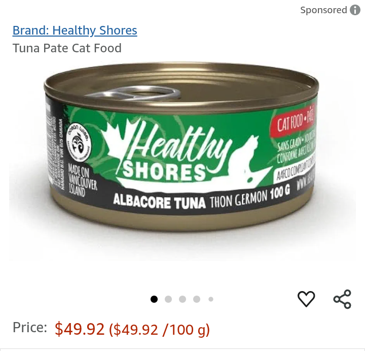The image size is (365, 351).
Task: Open the share icon menu
Action: pos(342,299)
